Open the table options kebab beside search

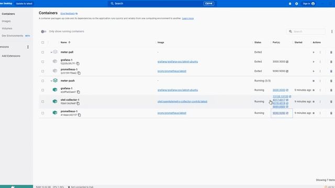332,31
